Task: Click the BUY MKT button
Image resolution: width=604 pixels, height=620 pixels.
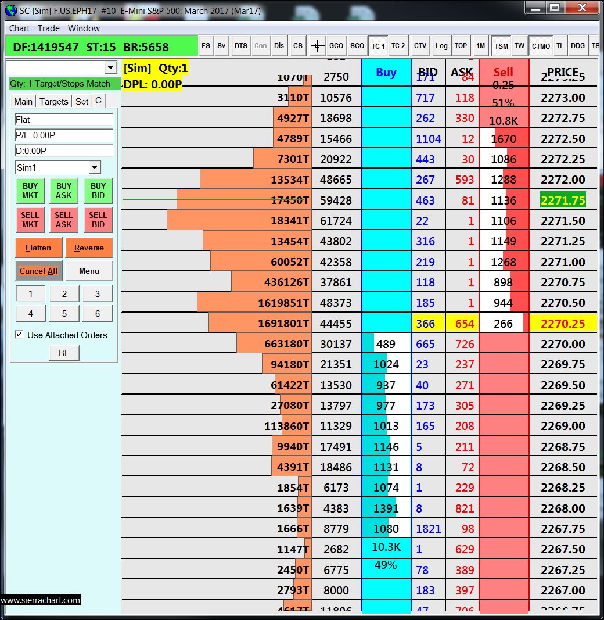Action: [30, 191]
